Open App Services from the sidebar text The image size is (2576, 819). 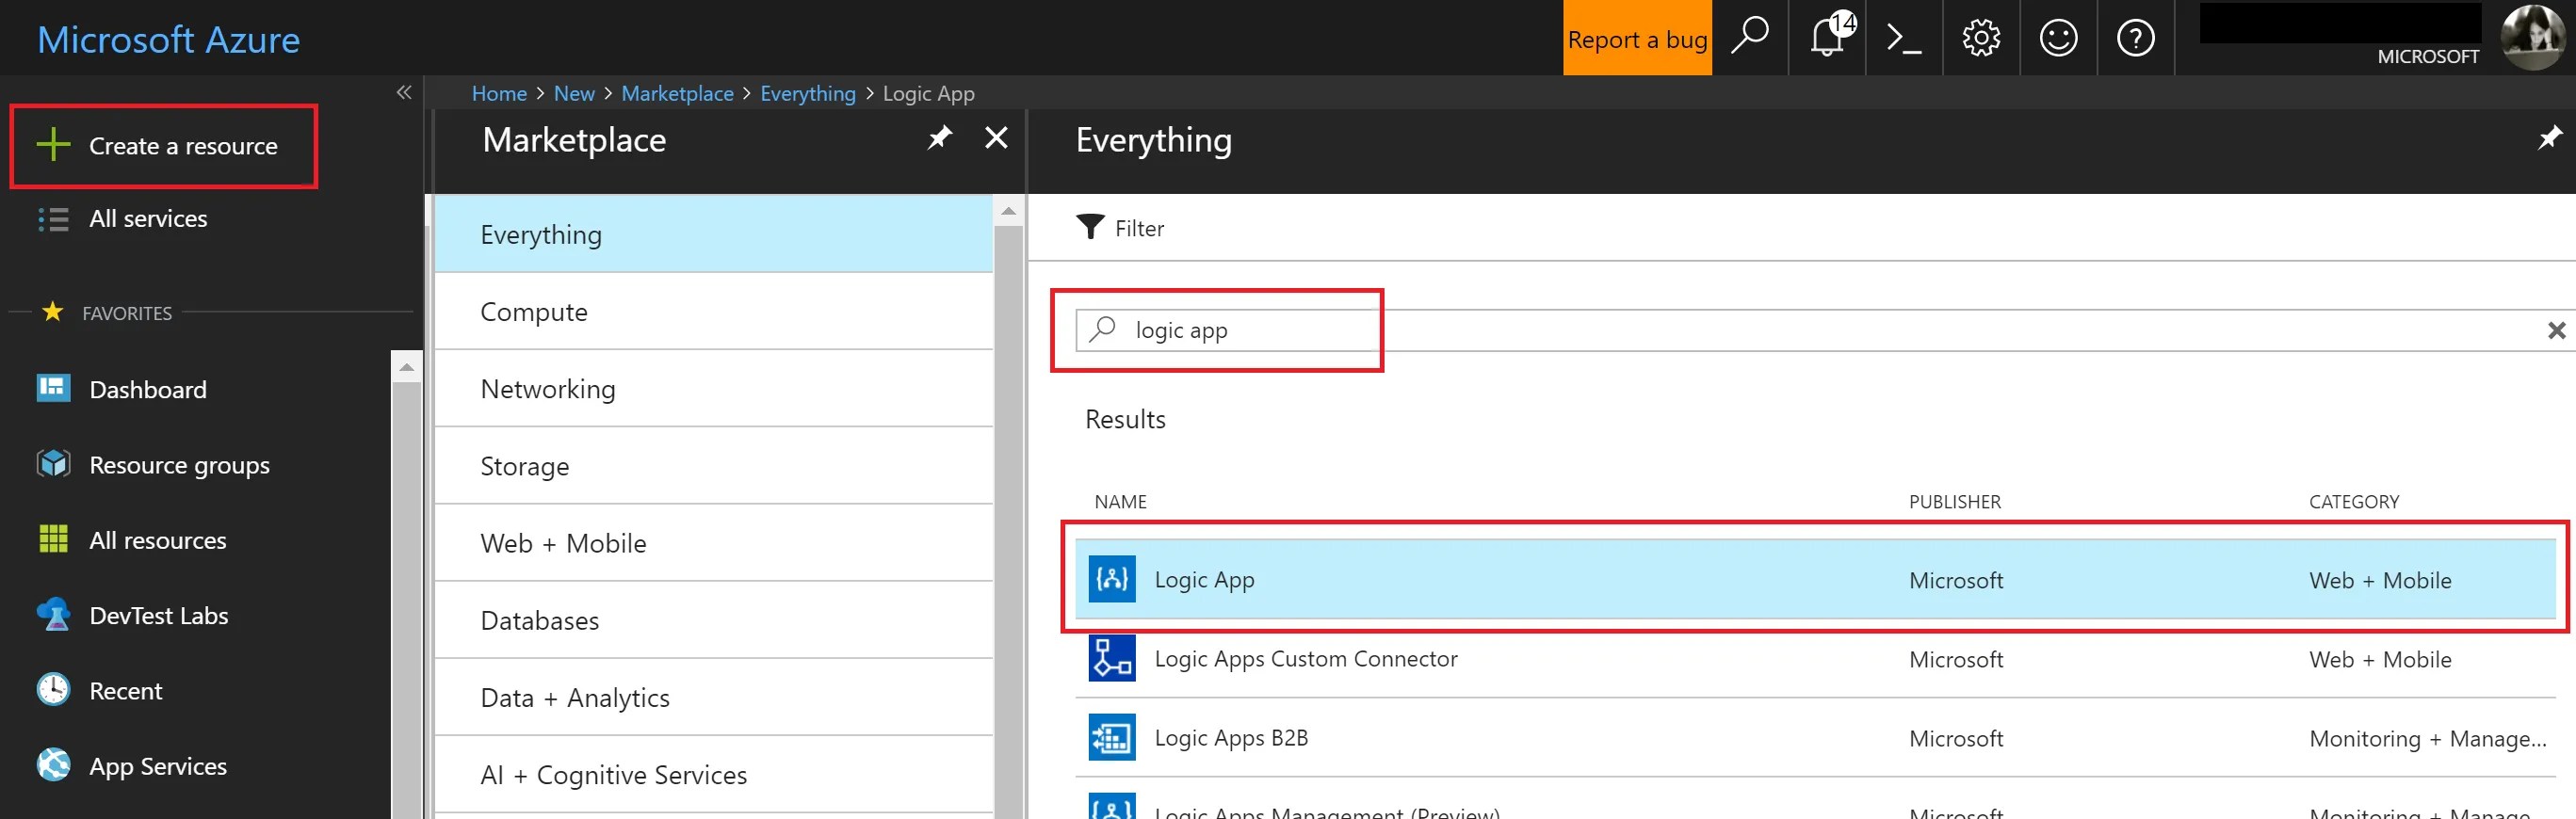tap(158, 766)
